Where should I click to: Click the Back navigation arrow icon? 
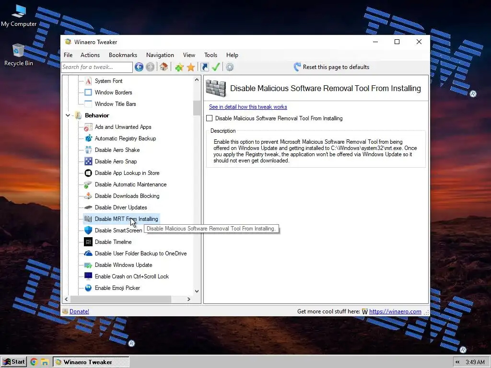tap(139, 67)
